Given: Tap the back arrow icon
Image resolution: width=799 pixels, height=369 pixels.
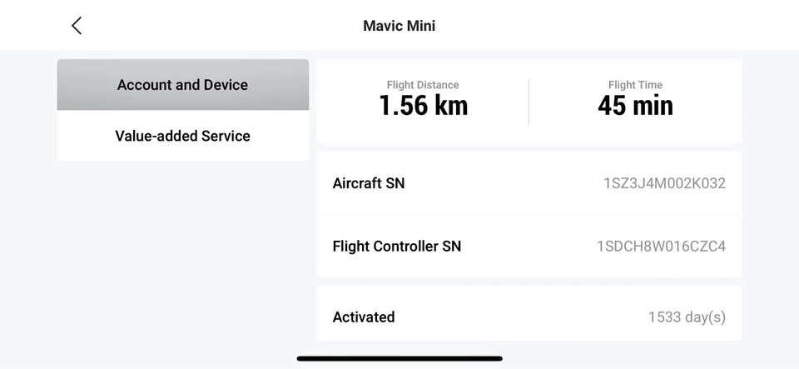Looking at the screenshot, I should click(x=77, y=26).
